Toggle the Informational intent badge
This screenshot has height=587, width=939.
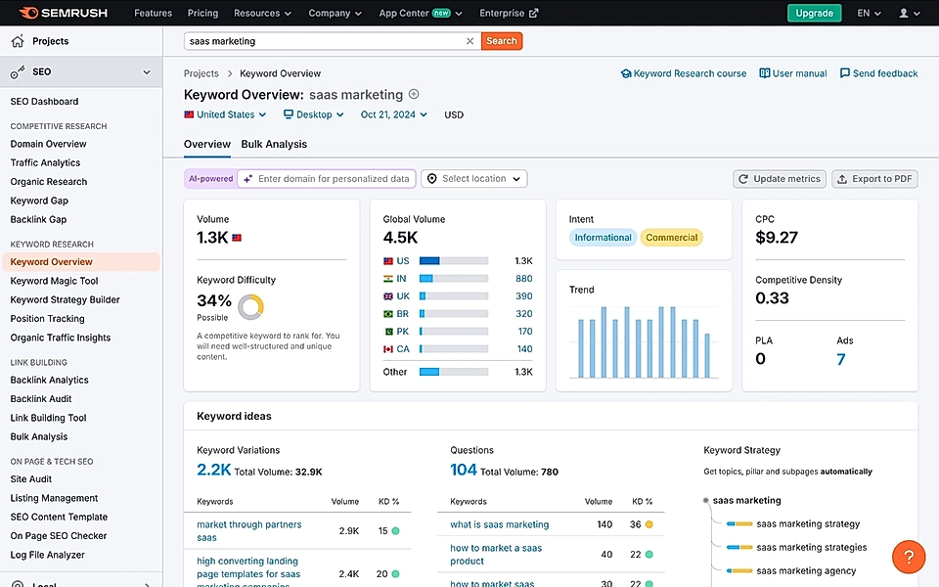coord(603,237)
